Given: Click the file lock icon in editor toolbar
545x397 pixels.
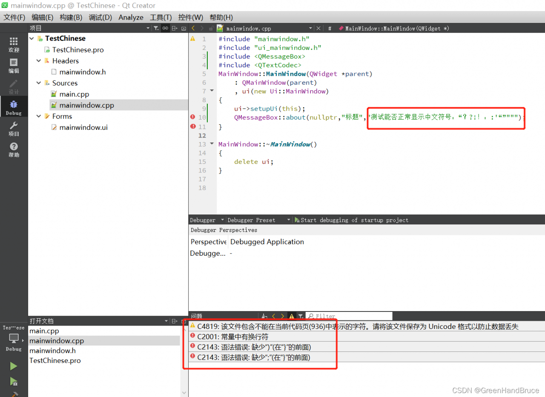Looking at the screenshot, I should coord(211,28).
